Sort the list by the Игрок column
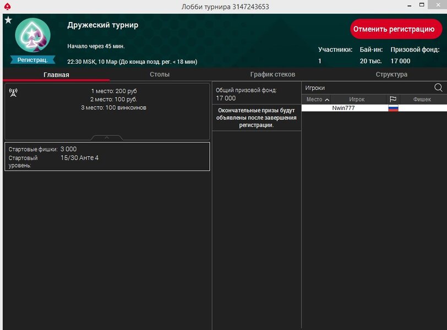This screenshot has width=447, height=330. [x=357, y=100]
